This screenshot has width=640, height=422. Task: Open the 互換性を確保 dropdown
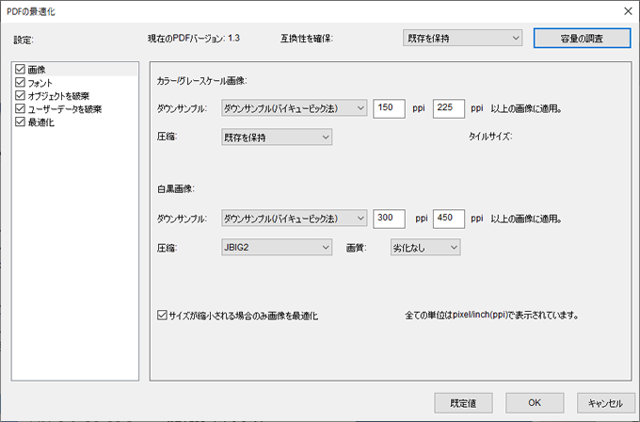pos(460,39)
